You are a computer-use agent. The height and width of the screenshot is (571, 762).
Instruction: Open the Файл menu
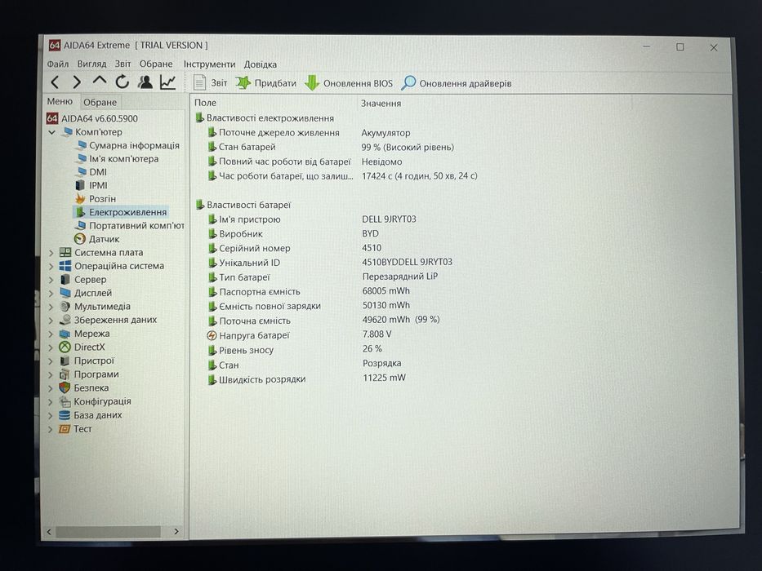click(x=57, y=64)
